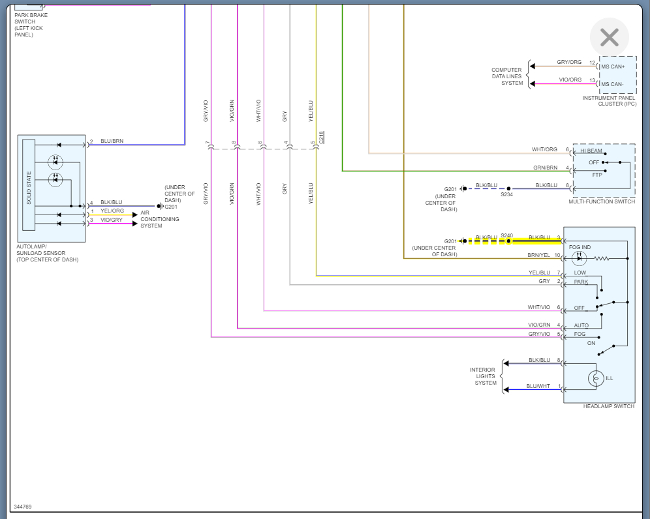Image resolution: width=650 pixels, height=519 pixels.
Task: Close the wiring diagram with the X button
Action: point(609,38)
